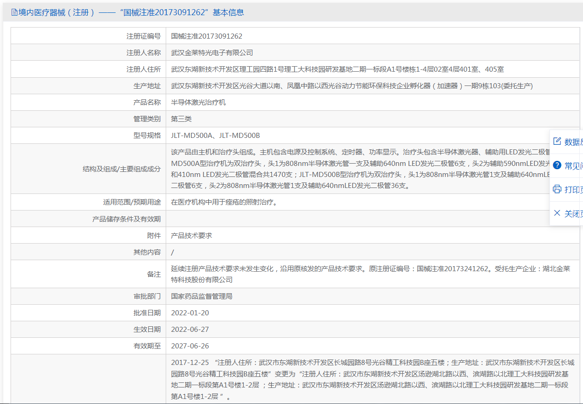This screenshot has width=583, height=404.
Task: Open the 常见 questions link
Action: click(x=574, y=166)
